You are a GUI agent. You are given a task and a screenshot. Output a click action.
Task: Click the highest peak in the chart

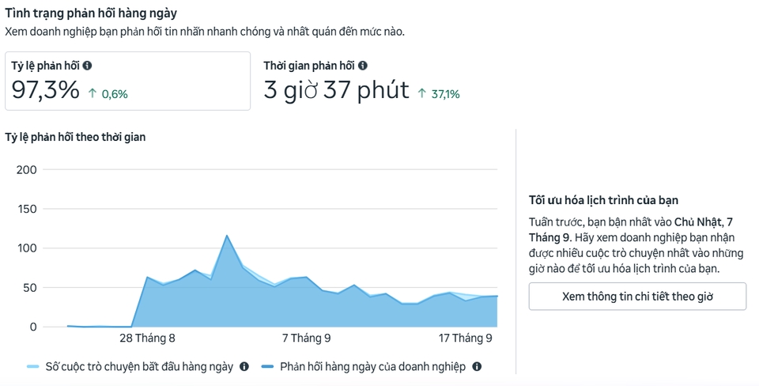click(x=227, y=236)
